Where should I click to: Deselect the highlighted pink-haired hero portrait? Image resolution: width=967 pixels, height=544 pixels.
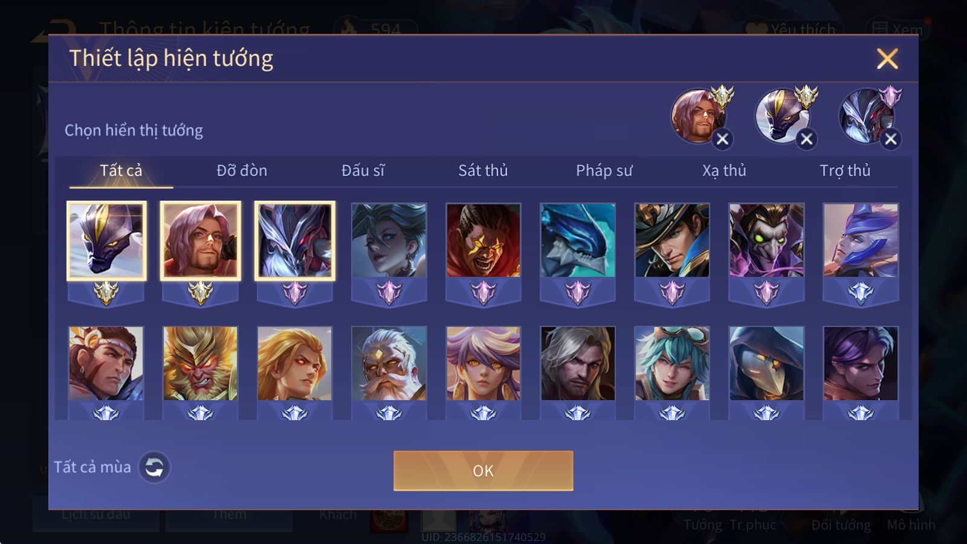(201, 241)
